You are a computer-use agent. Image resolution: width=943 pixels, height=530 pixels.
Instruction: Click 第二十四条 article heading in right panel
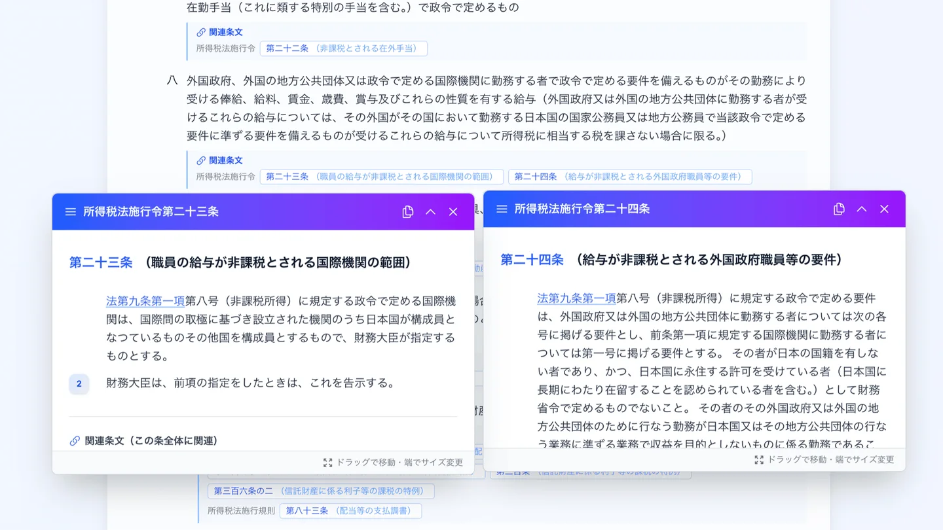(532, 260)
